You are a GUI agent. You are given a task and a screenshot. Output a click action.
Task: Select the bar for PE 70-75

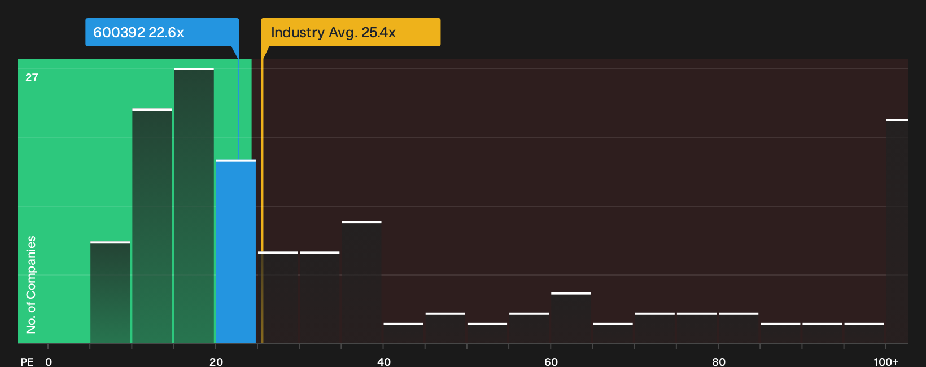tap(655, 328)
